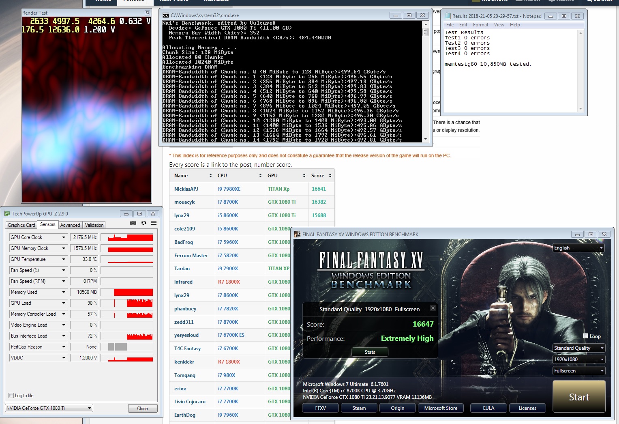The width and height of the screenshot is (619, 424).
Task: Click the Licenses button
Action: click(x=527, y=408)
